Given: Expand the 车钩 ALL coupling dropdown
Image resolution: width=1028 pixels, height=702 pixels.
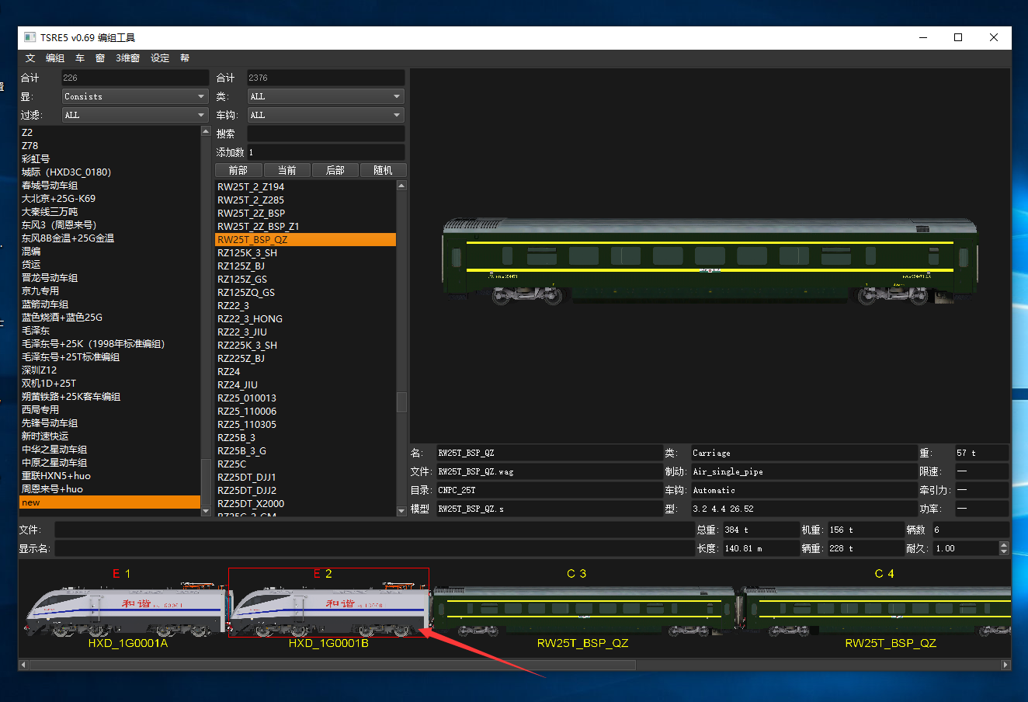Looking at the screenshot, I should pyautogui.click(x=326, y=115).
